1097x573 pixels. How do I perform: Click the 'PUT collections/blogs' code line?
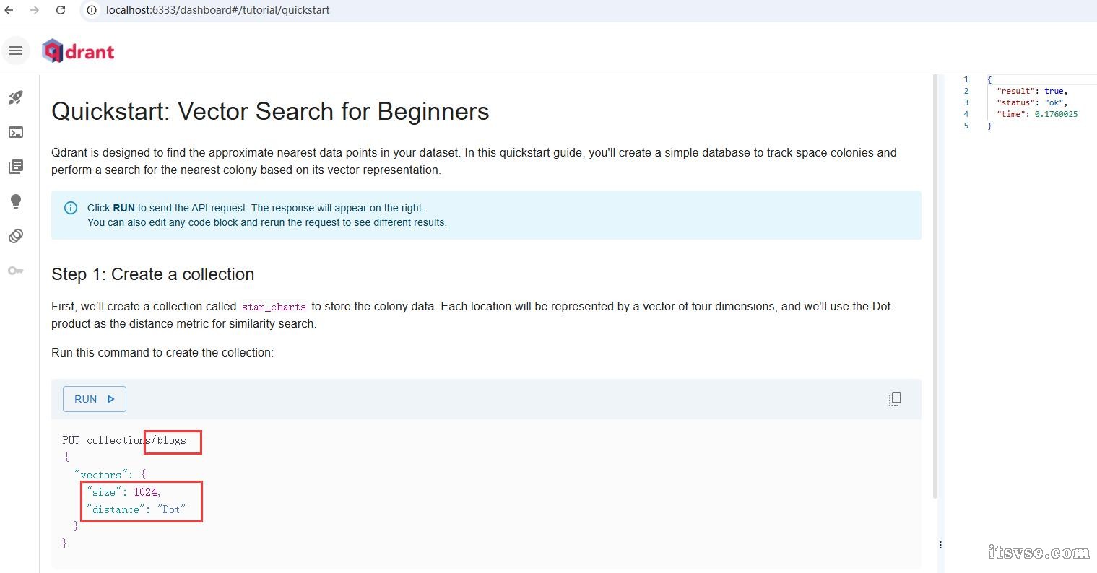pyautogui.click(x=124, y=440)
